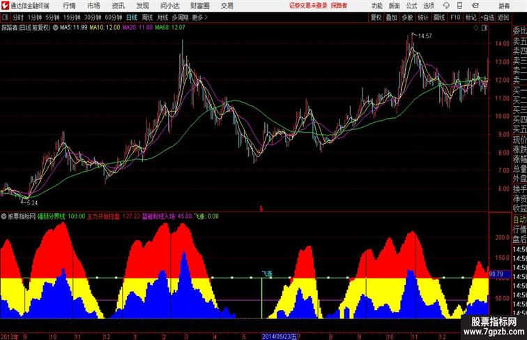The width and height of the screenshot is (527, 340).
Task: Open the 公式 menu
Action: click(411, 6)
